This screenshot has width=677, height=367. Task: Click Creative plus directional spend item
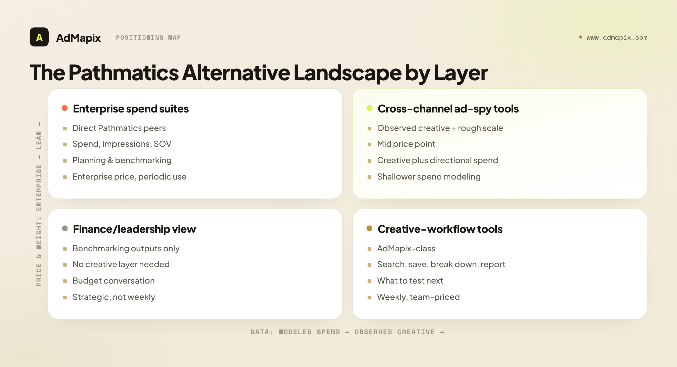[437, 160]
